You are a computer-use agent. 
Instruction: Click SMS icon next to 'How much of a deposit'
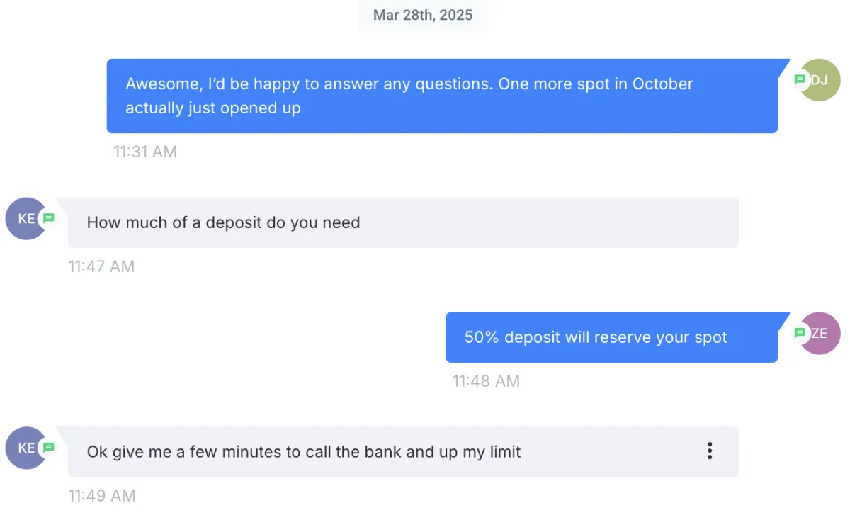point(49,218)
